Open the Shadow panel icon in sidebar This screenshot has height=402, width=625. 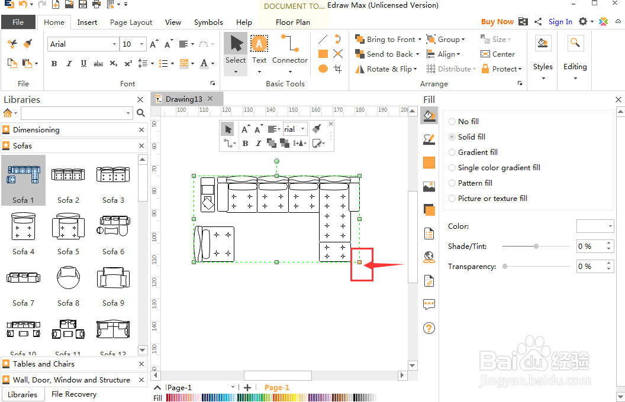pos(429,210)
